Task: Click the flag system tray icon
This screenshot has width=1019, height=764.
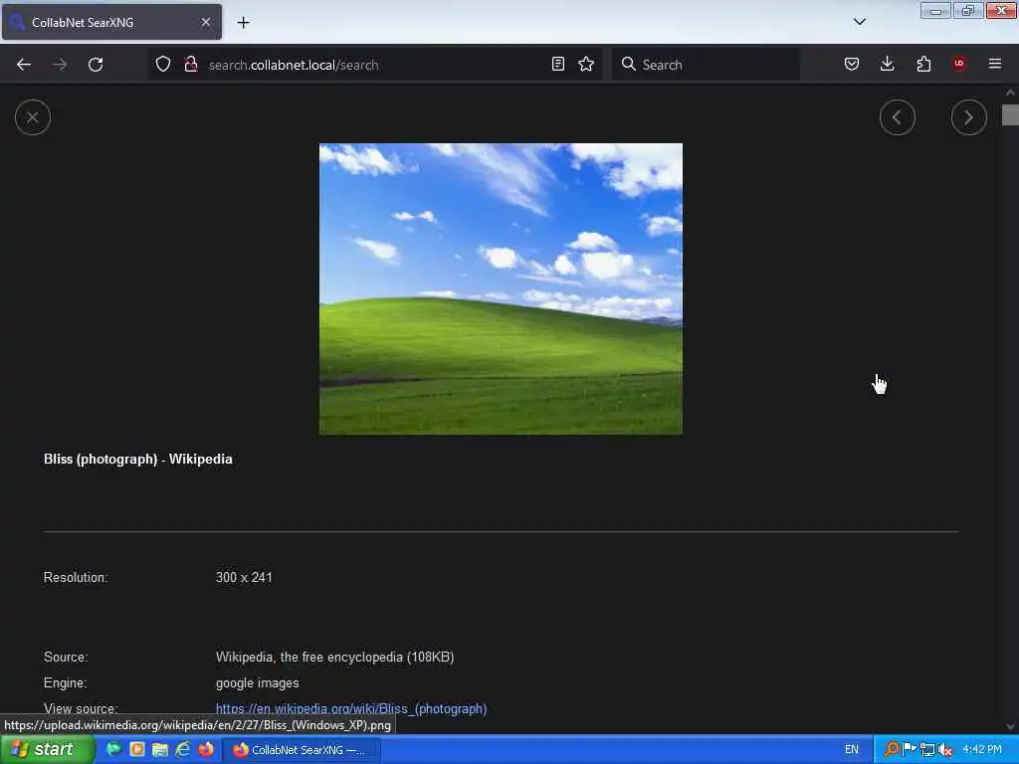Action: tap(910, 749)
